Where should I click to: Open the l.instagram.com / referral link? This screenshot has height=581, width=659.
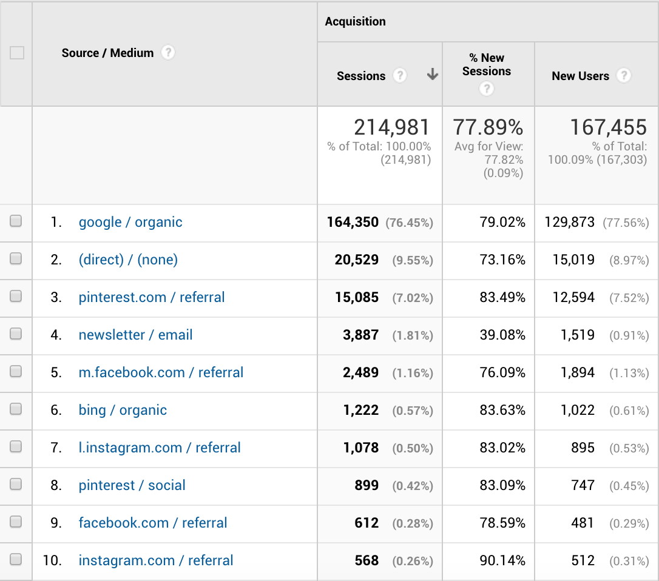pos(160,448)
